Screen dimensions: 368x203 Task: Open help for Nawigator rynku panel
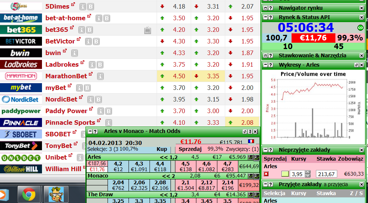click(x=271, y=8)
